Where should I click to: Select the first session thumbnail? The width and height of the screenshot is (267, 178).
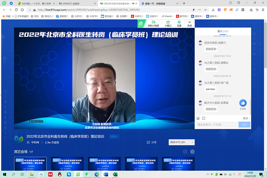[30, 164]
